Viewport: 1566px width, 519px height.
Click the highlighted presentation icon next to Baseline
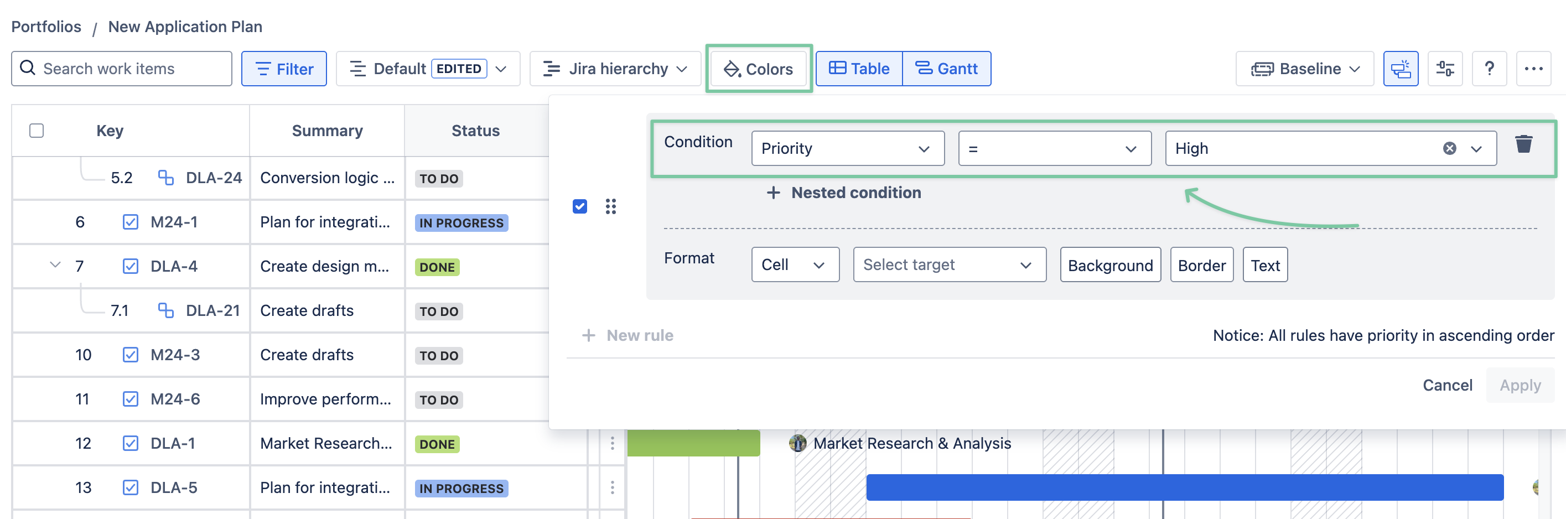click(x=1400, y=69)
